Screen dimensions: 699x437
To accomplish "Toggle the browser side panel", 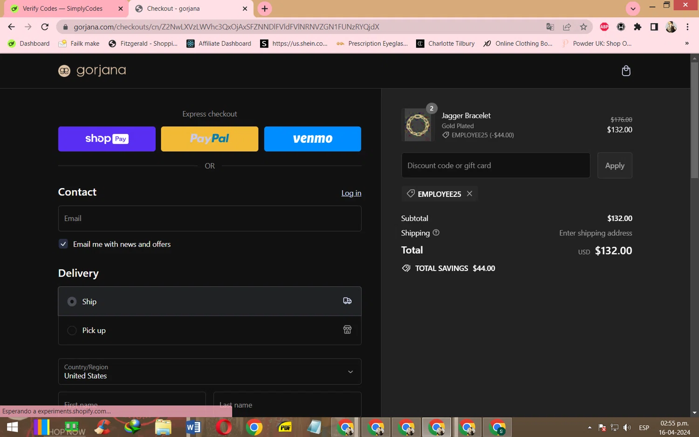I will [654, 27].
